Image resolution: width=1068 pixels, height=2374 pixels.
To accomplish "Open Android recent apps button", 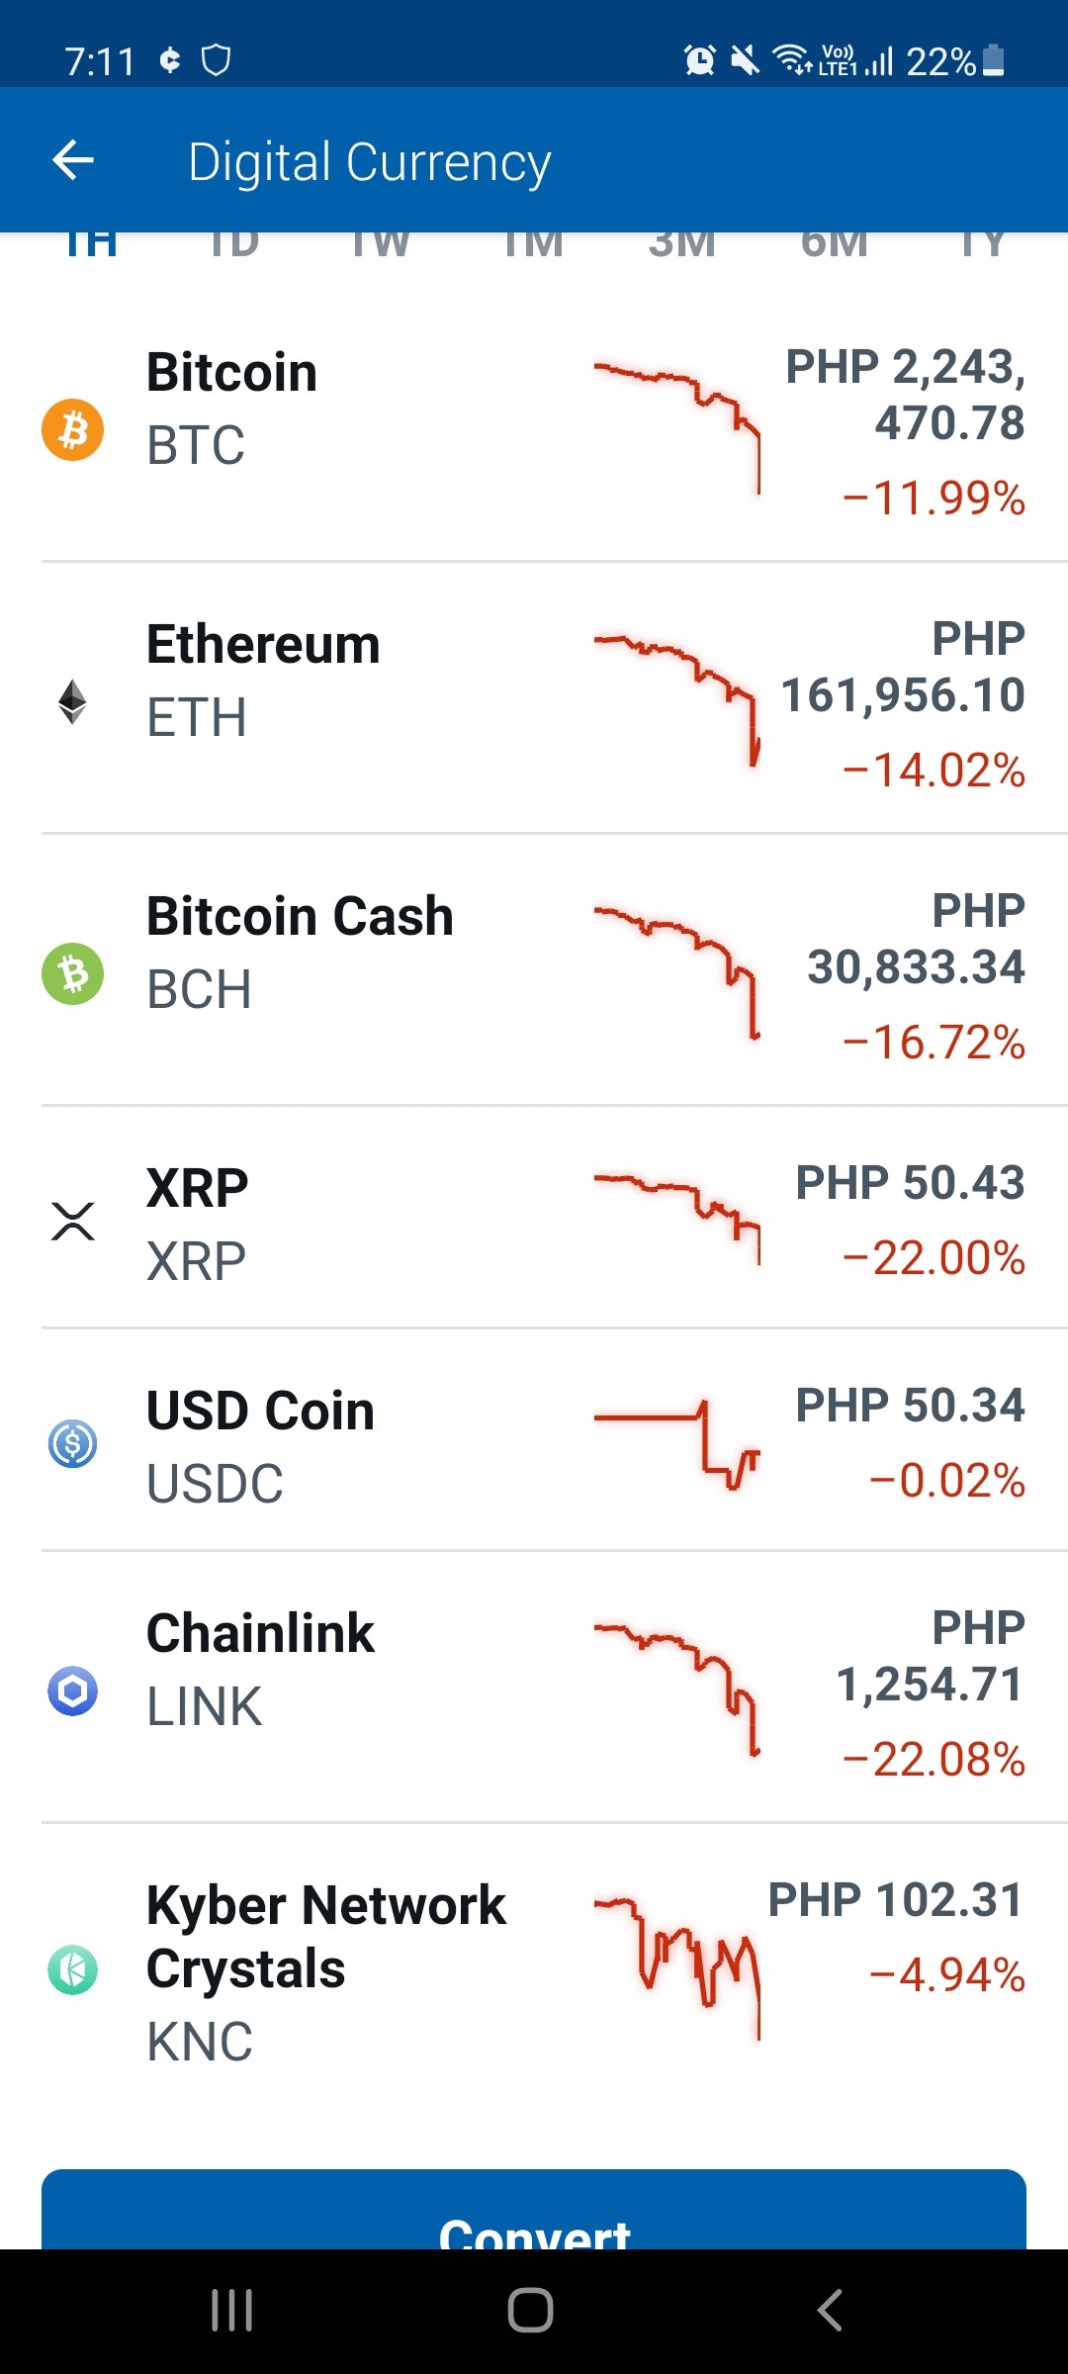I will tap(232, 2311).
